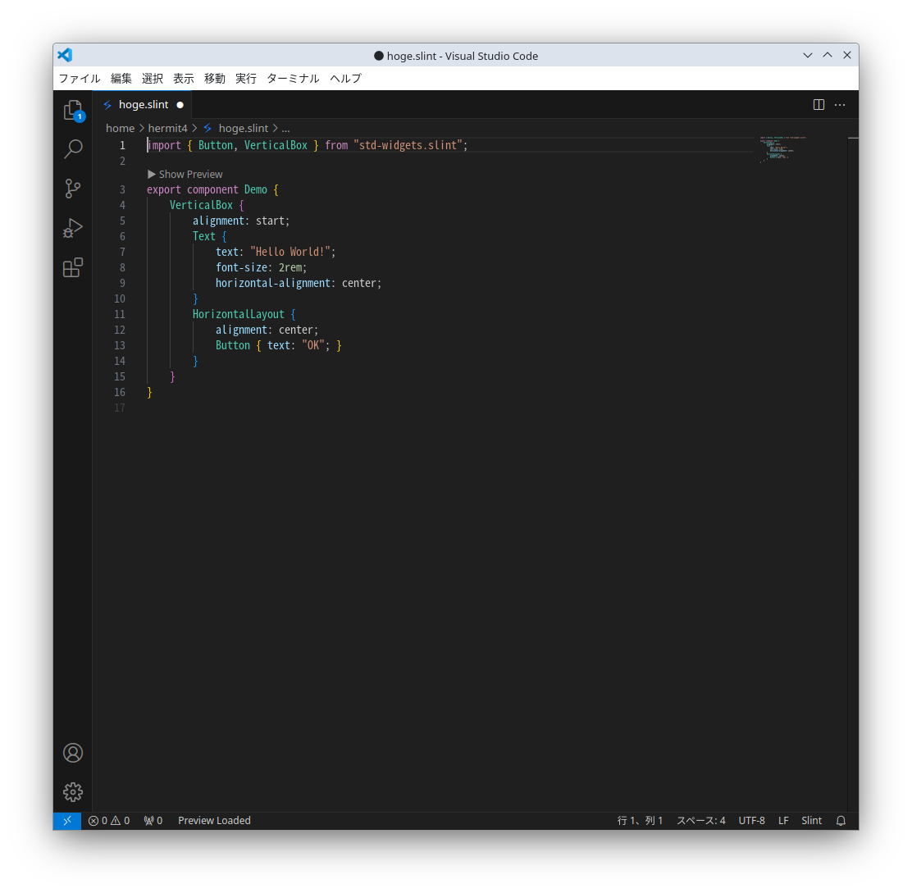Expand the hermit4 breadcrumb item
912x893 pixels.
[168, 128]
